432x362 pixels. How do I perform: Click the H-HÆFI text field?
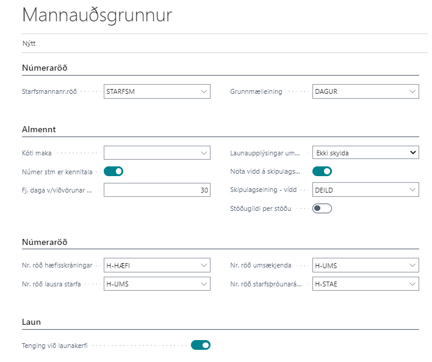149,265
